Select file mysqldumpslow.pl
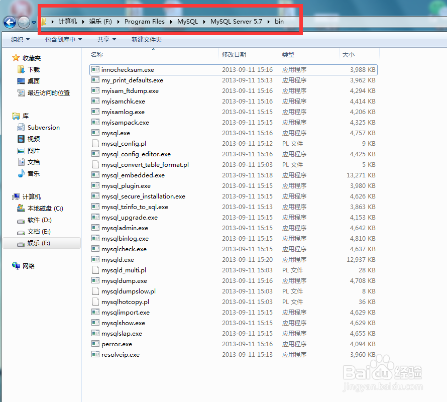 [x=129, y=291]
